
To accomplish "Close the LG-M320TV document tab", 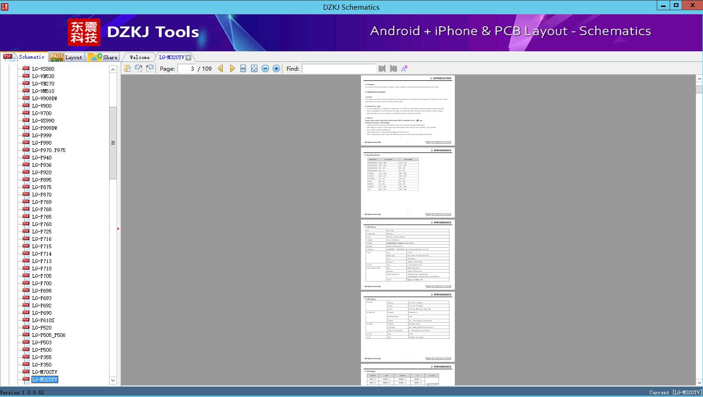I will click(x=188, y=57).
